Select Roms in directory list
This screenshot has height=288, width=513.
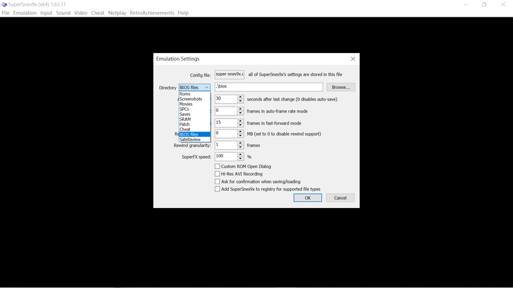click(x=194, y=93)
